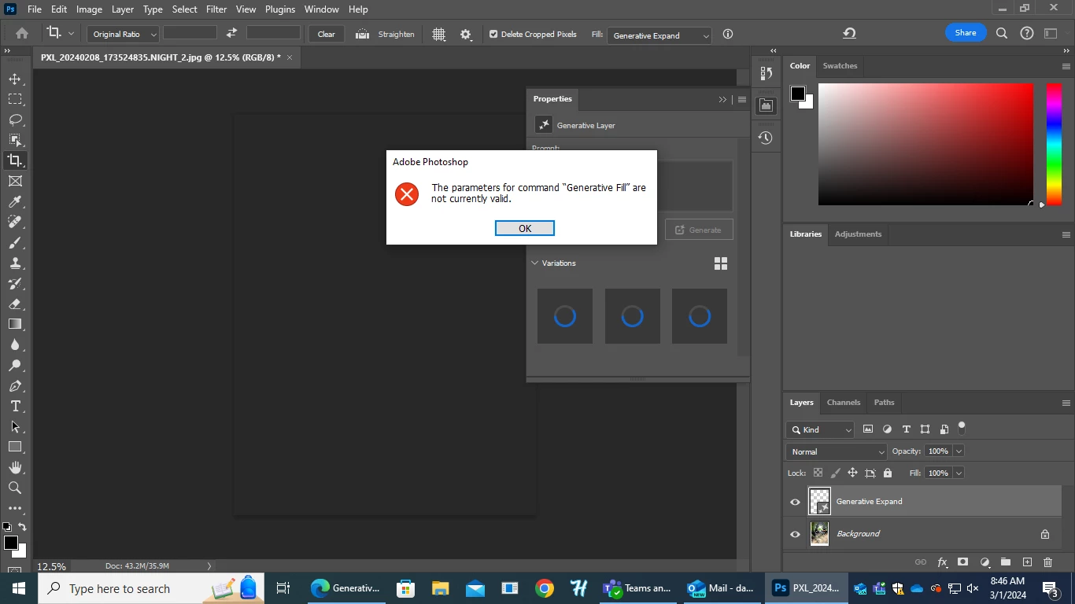Toggle lock image pixels
Viewport: 1075px width, 604px height.
tap(835, 473)
